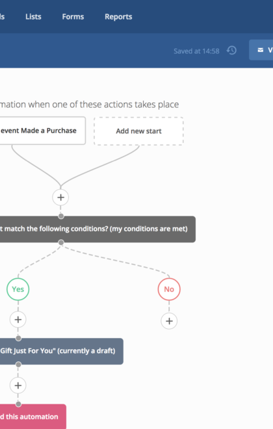This screenshot has height=429, width=273.
Task: Select the red No branch circle
Action: pos(169,289)
